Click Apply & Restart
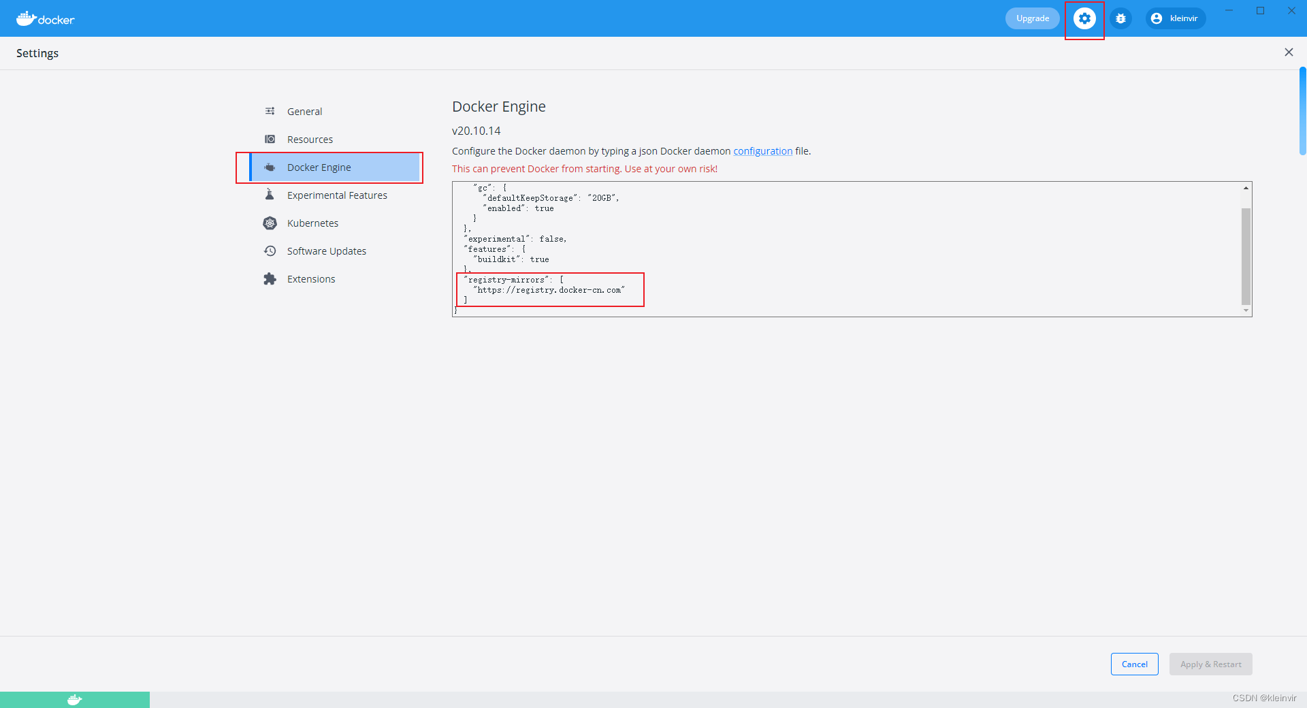1307x708 pixels. (1210, 664)
